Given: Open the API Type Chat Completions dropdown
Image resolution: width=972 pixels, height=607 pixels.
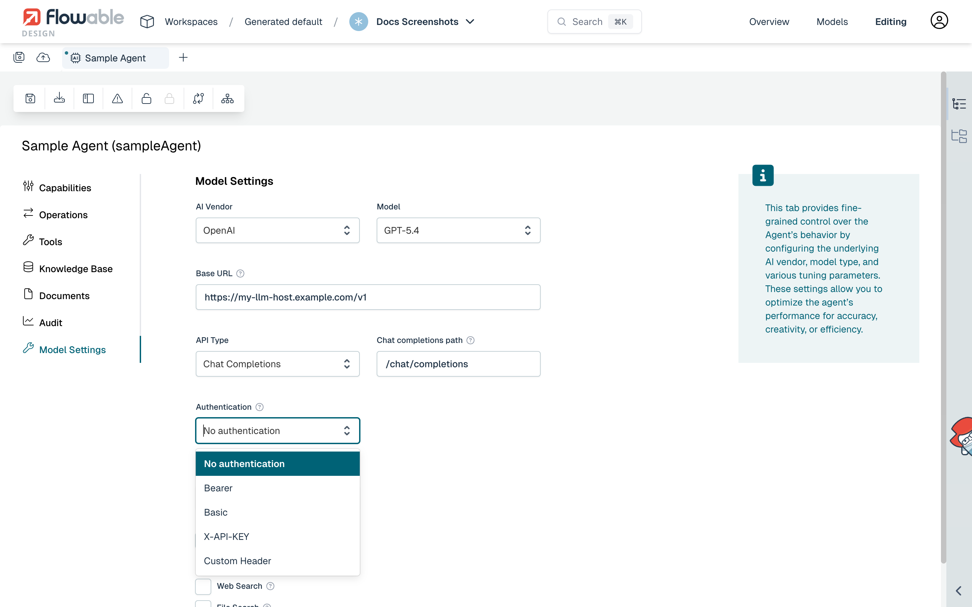Looking at the screenshot, I should click(277, 364).
